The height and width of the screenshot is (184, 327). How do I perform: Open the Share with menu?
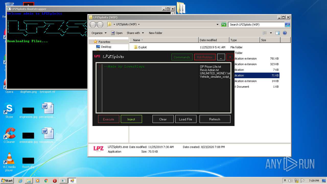[135, 33]
